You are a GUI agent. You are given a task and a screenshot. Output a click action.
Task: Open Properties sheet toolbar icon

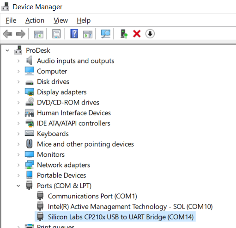[x=56, y=34]
